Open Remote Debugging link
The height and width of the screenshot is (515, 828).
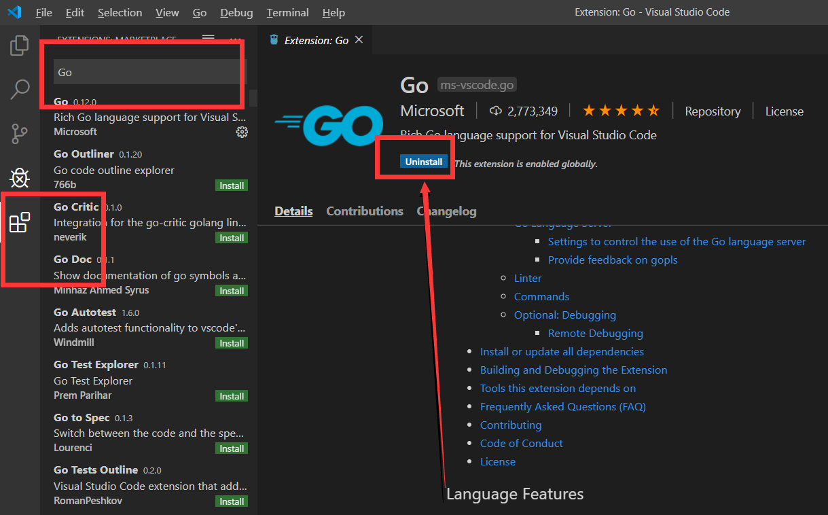coord(596,333)
